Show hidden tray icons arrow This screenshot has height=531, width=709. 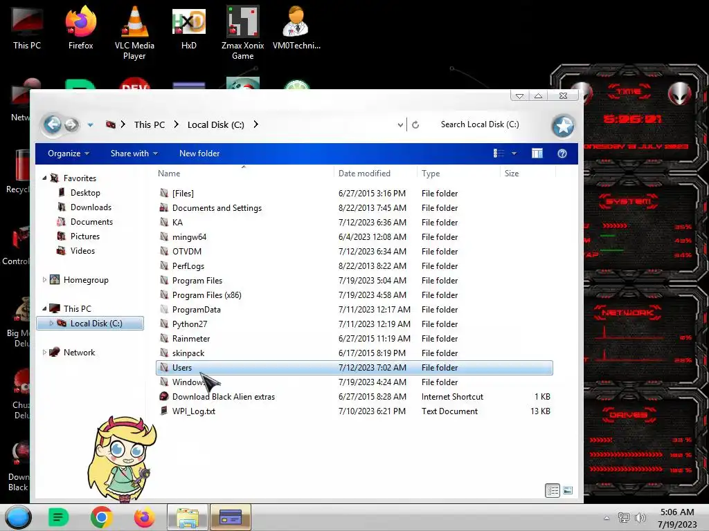607,518
